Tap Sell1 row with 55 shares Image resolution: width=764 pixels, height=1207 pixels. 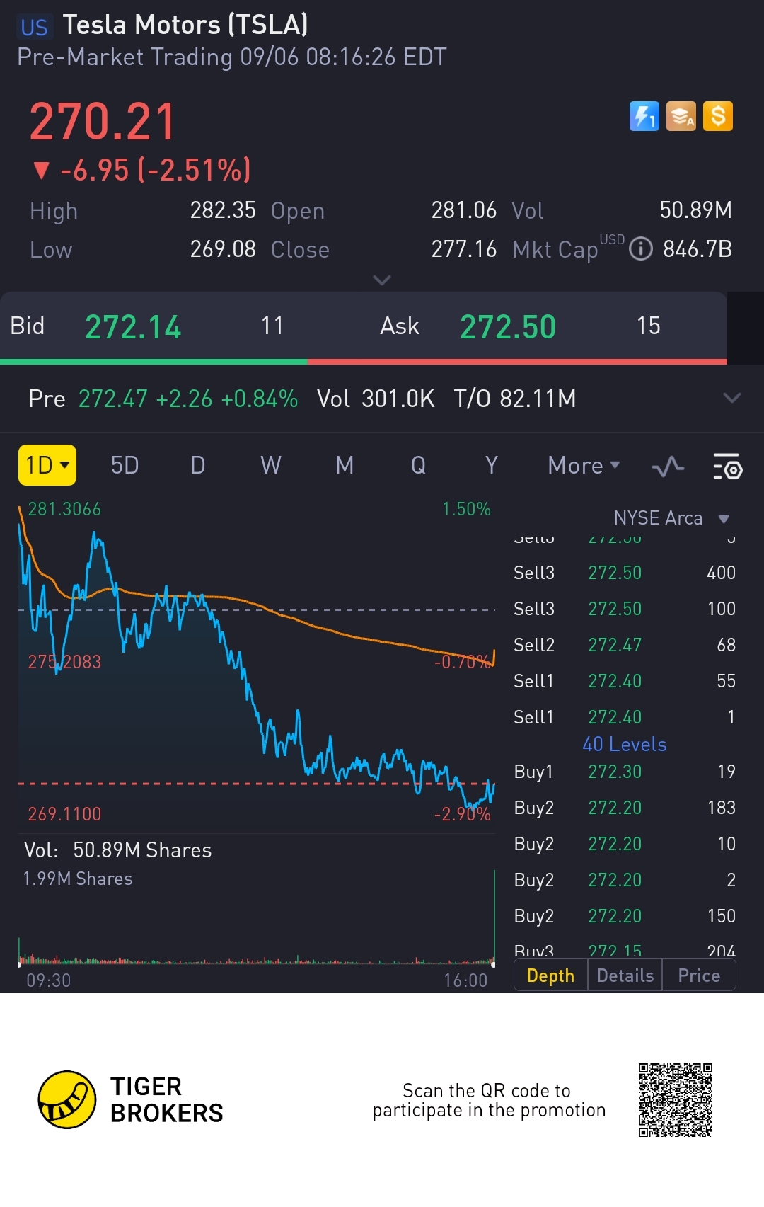click(x=625, y=681)
